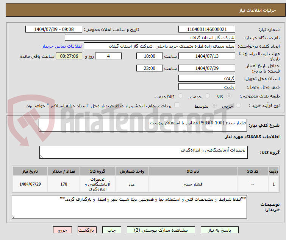Click the price validity date 1404/07/29 field
Screen dimensions: 286x240
[x=207, y=68]
